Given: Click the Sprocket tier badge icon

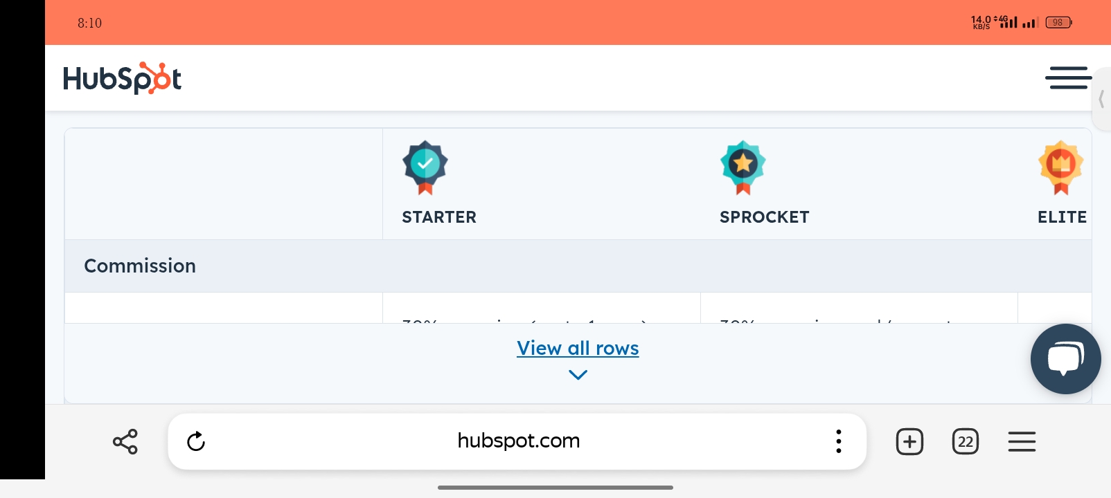Looking at the screenshot, I should pyautogui.click(x=743, y=168).
